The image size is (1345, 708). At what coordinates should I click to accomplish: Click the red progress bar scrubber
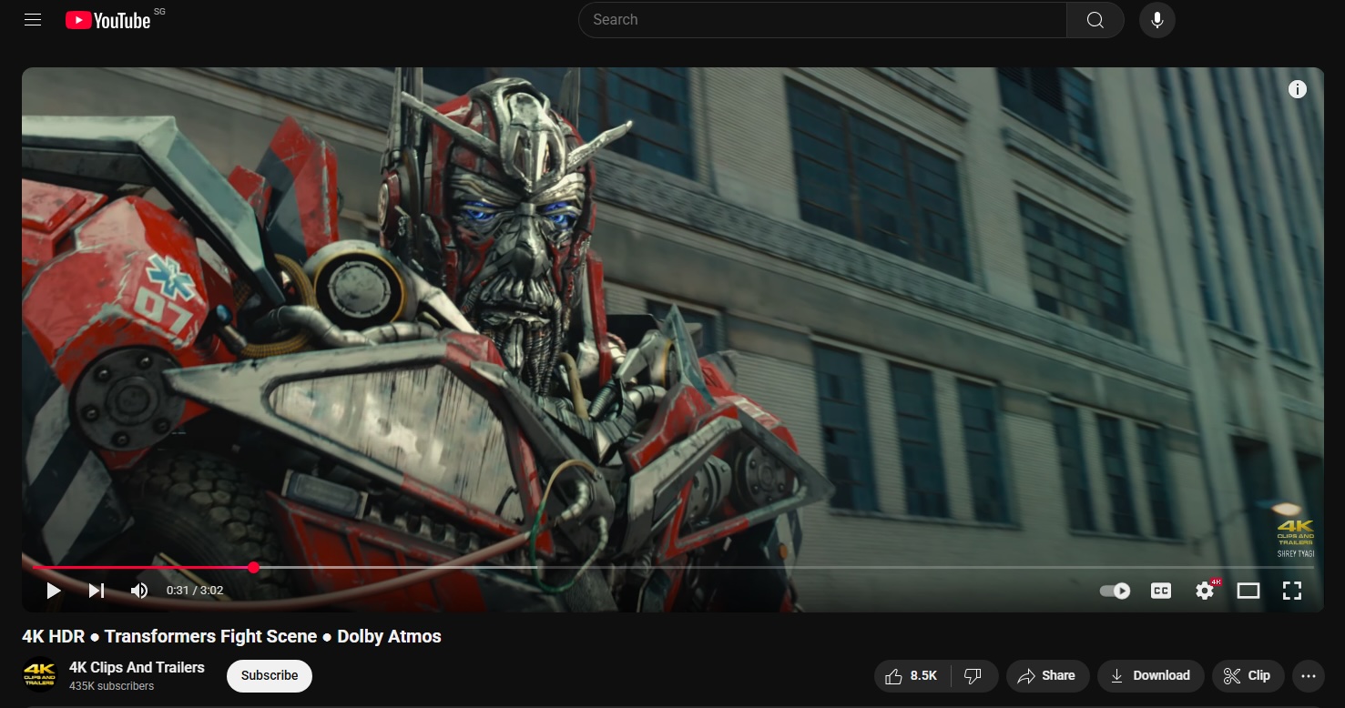click(254, 568)
